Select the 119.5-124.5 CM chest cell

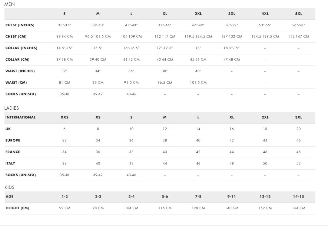198,36
